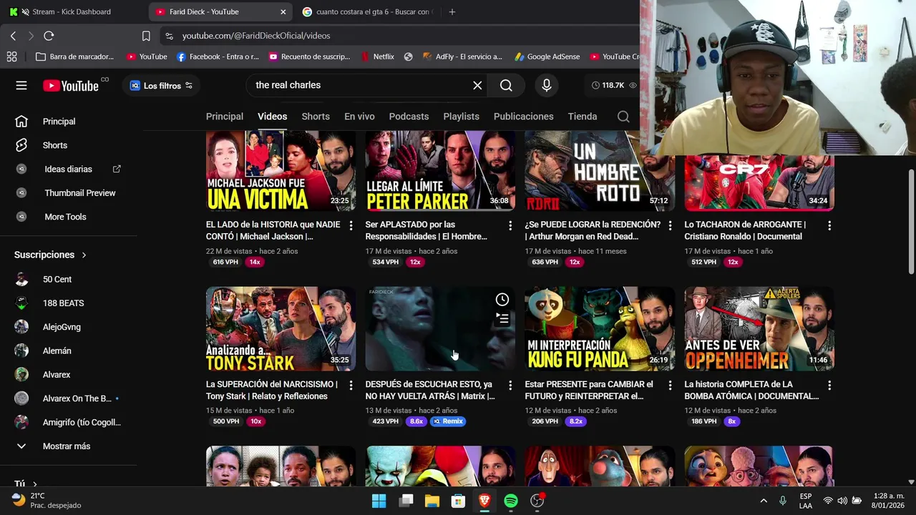Add Matrix video to Watch Later
This screenshot has height=515, width=916.
[502, 300]
